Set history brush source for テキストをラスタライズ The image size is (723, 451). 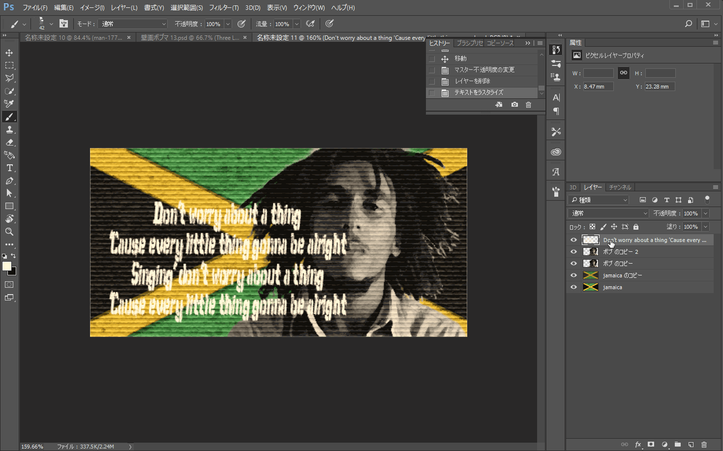pyautogui.click(x=432, y=93)
